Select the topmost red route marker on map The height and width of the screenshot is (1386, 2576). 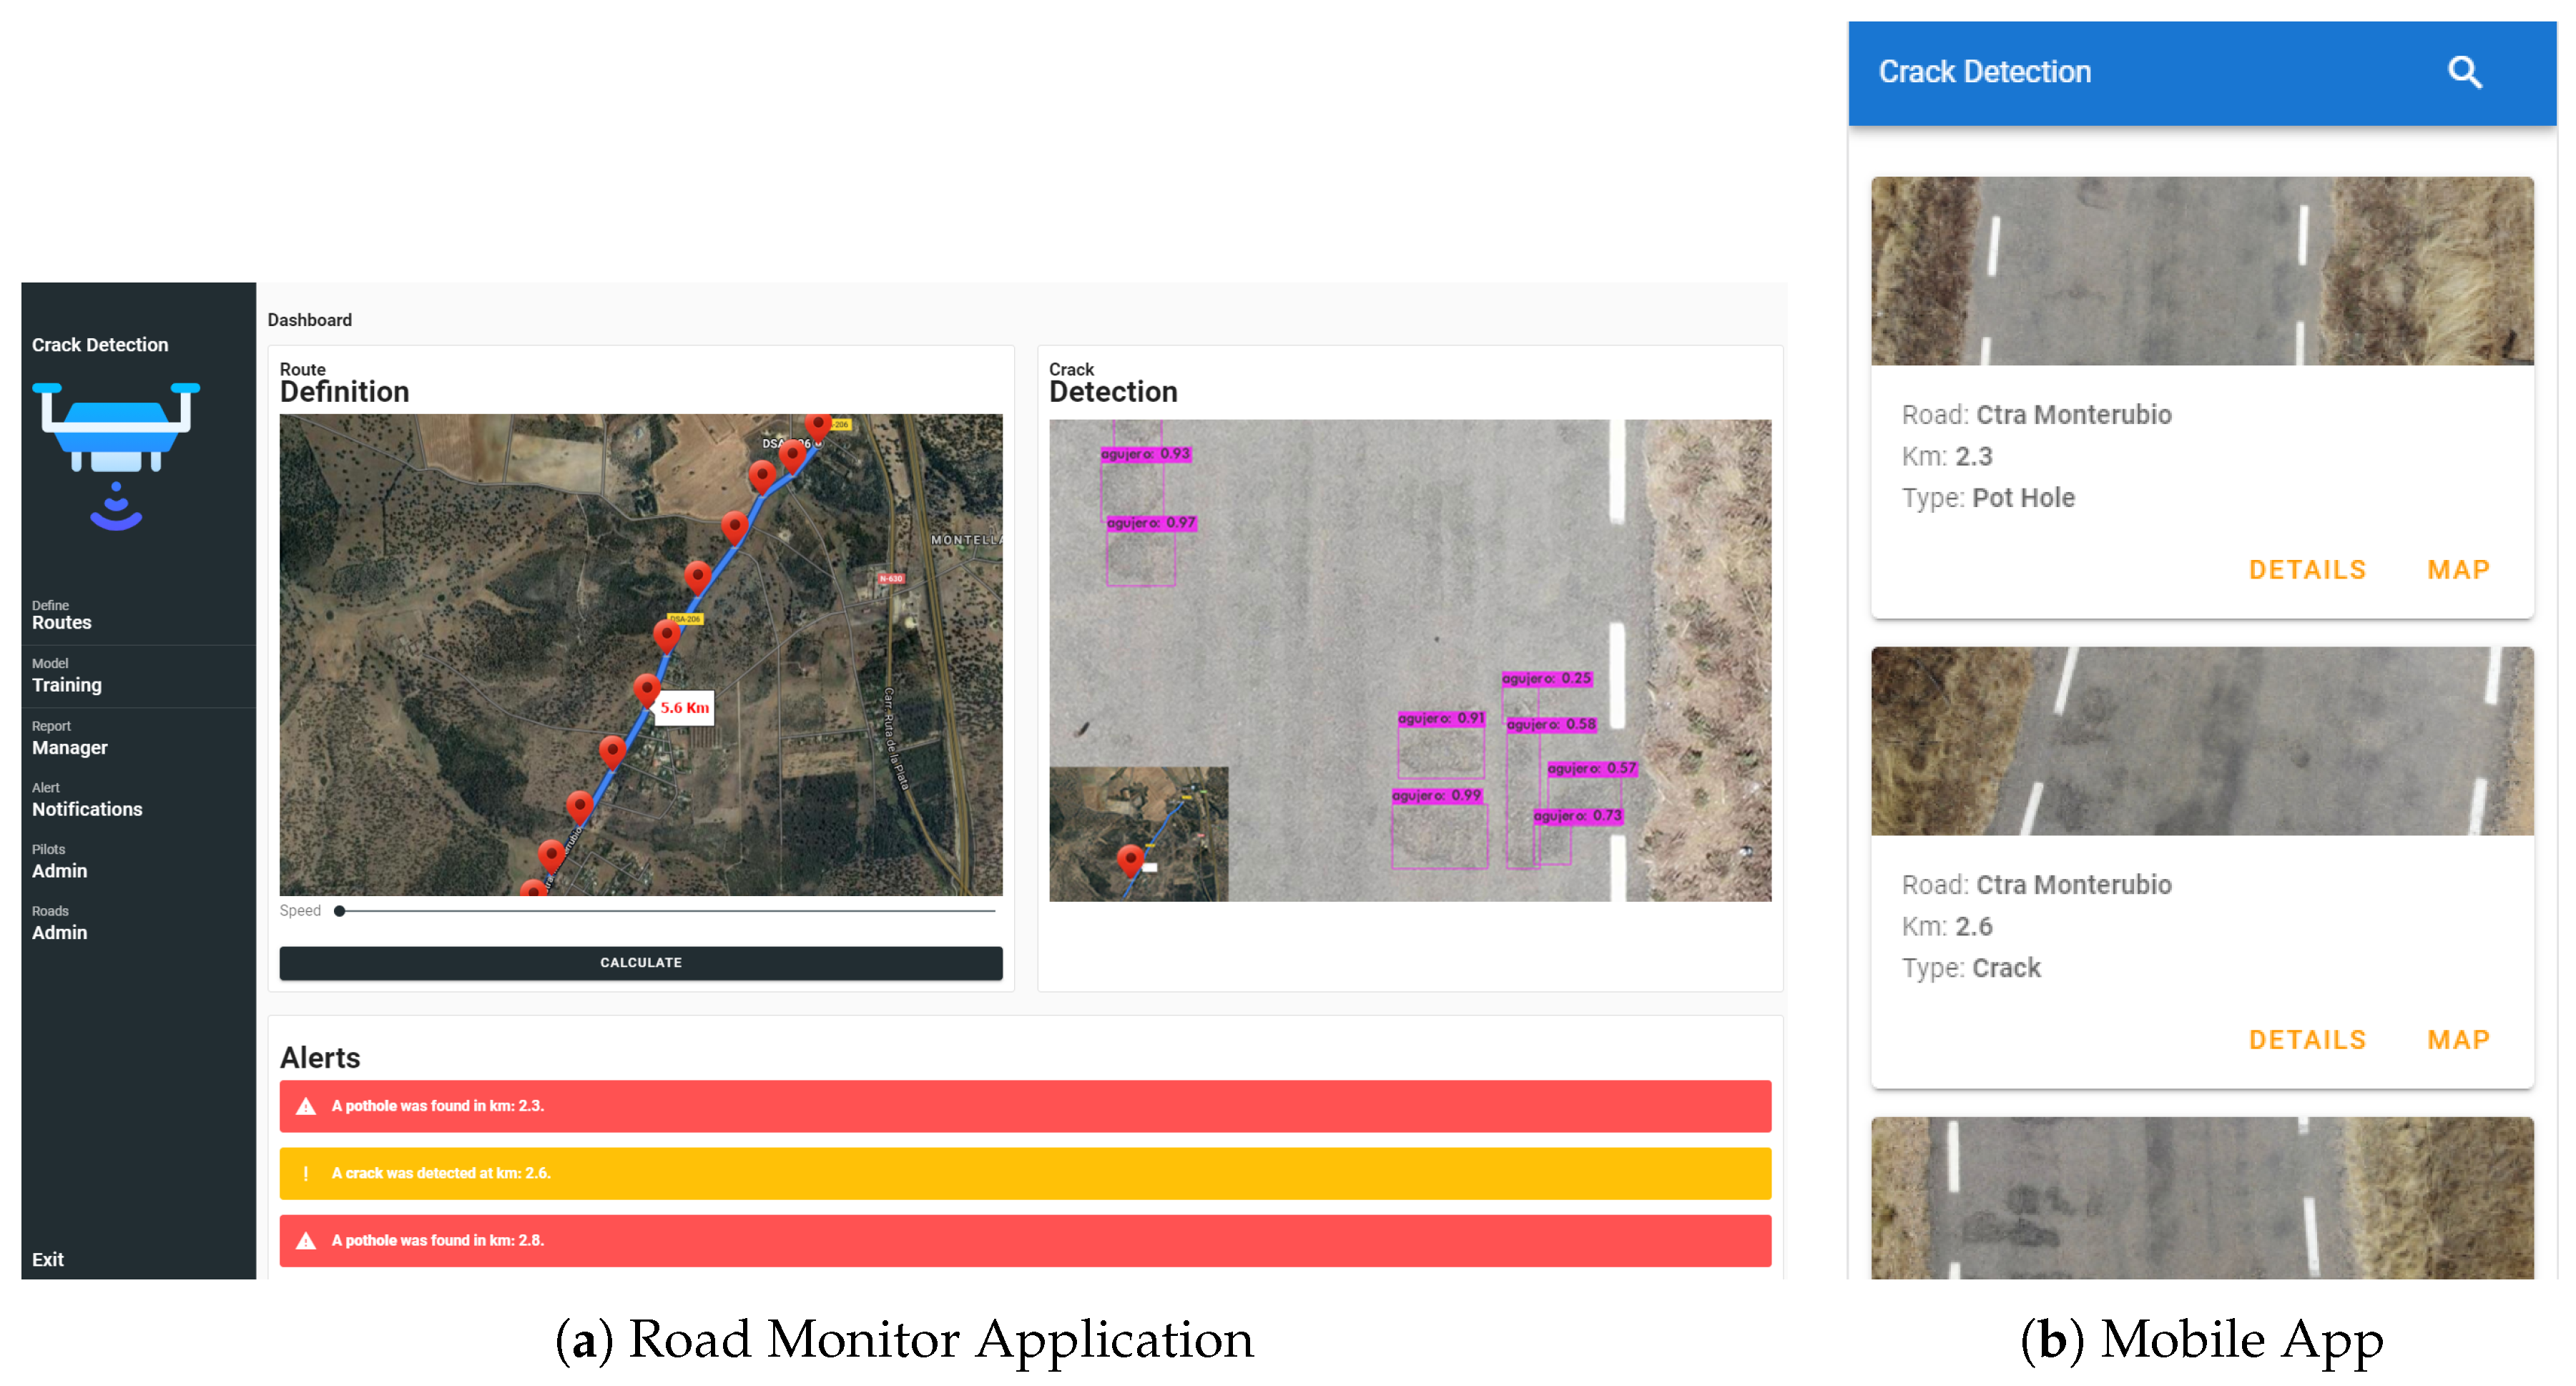coord(818,424)
